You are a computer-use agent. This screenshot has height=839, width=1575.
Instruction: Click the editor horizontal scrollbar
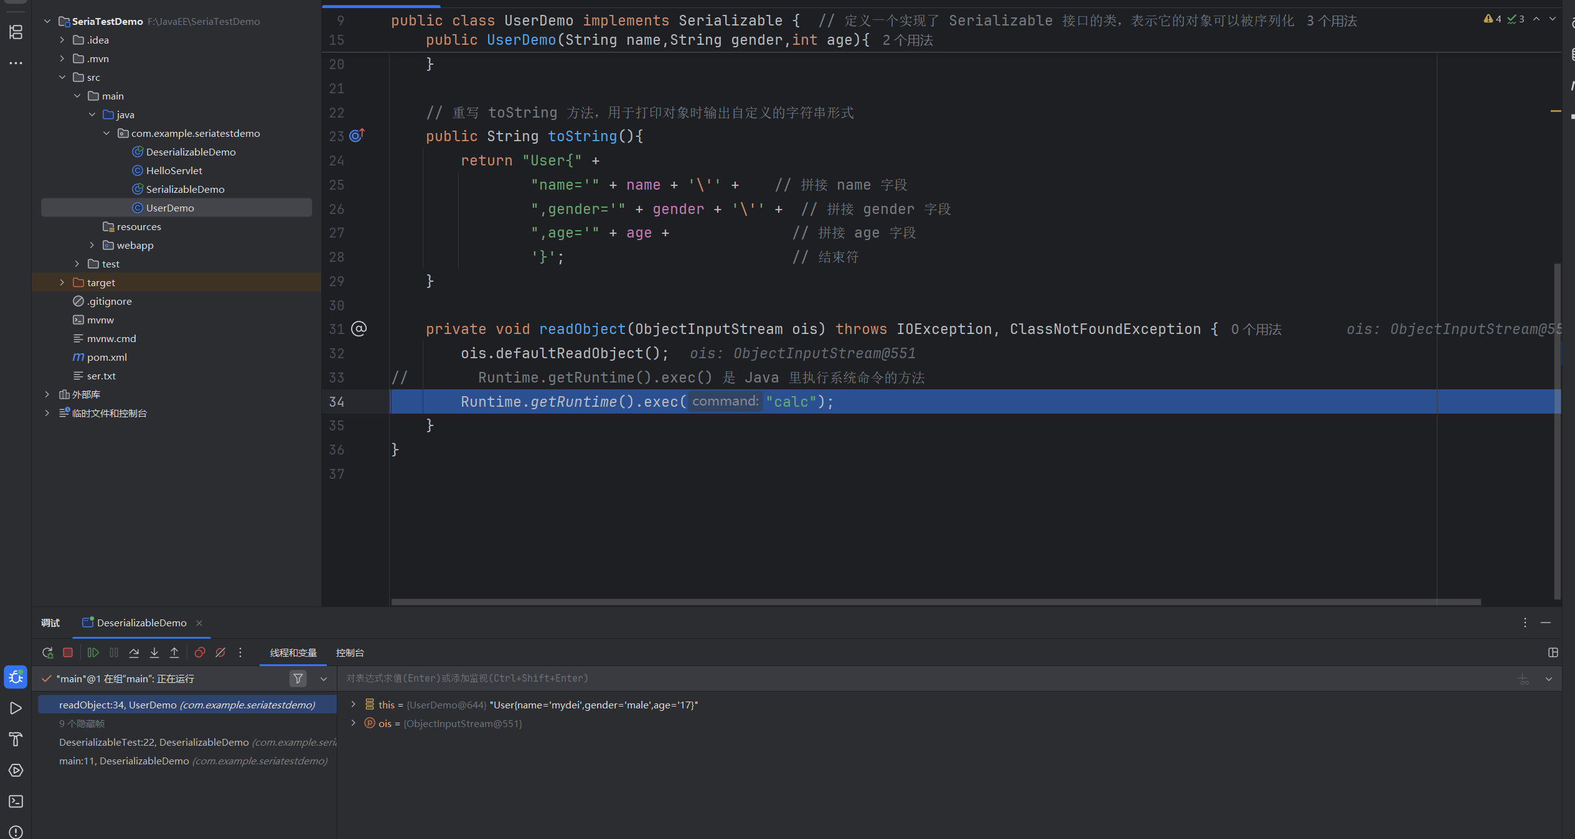point(934,601)
